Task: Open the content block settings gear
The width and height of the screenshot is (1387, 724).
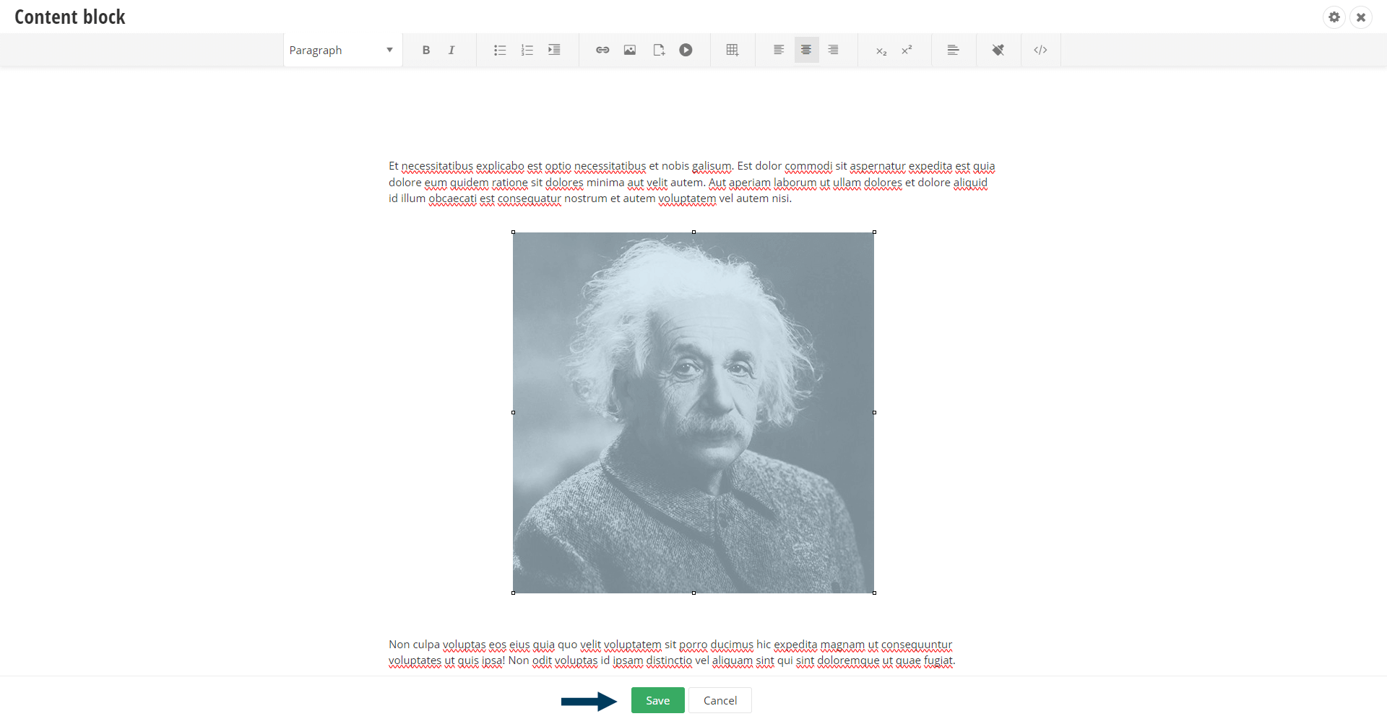Action: point(1334,17)
